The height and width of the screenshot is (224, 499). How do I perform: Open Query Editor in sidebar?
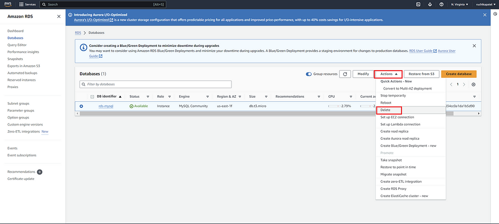17,45
